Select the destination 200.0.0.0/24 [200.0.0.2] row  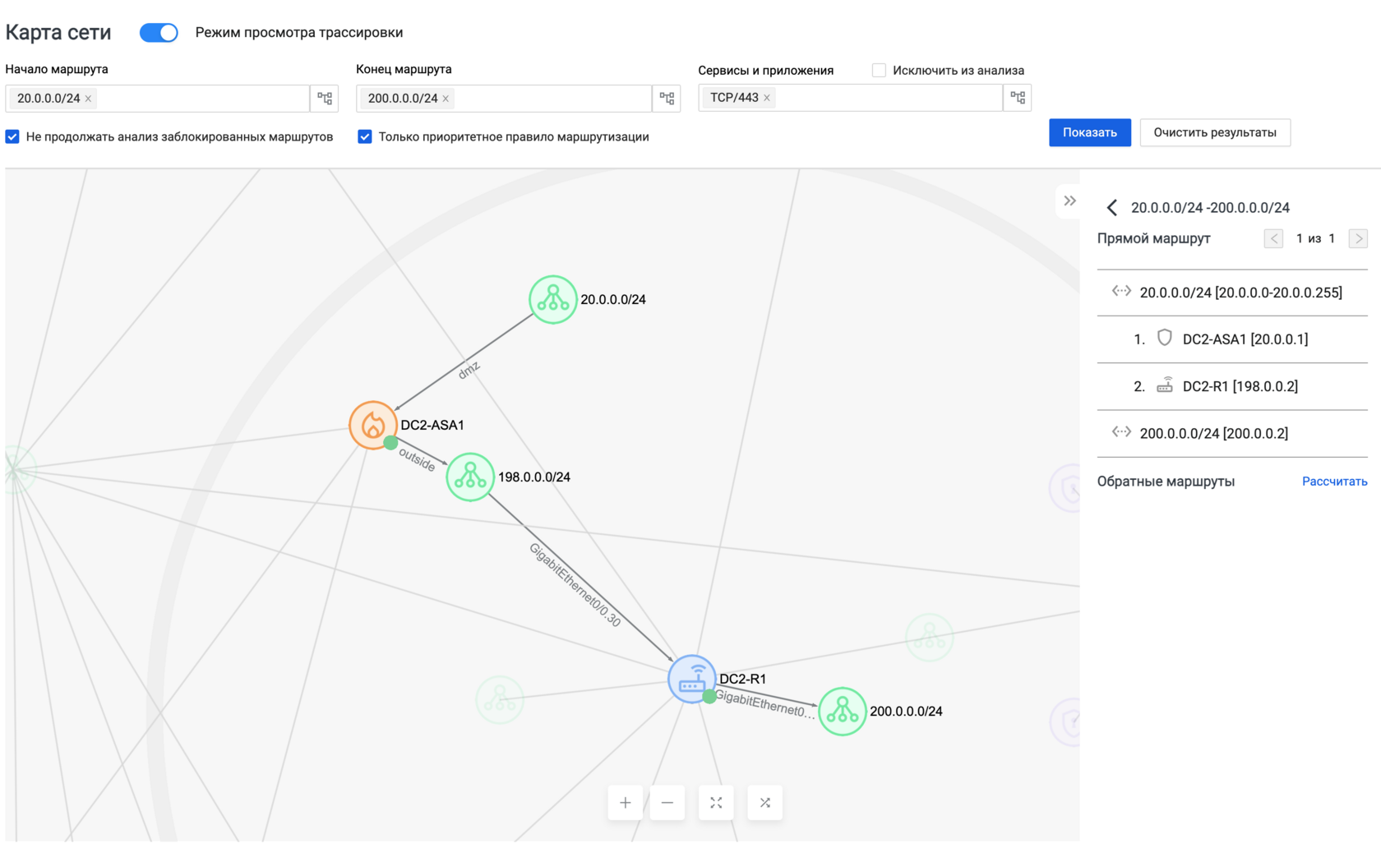[1232, 433]
